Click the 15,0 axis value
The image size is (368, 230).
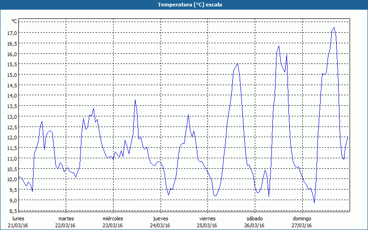click(12, 75)
